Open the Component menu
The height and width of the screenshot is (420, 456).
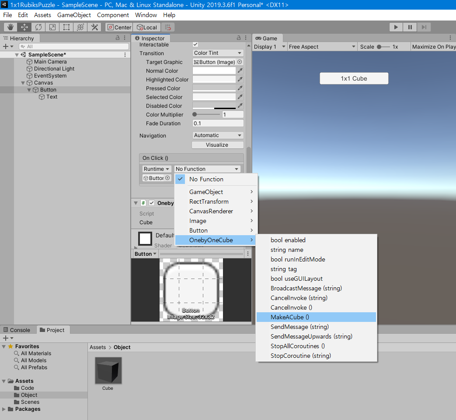113,15
